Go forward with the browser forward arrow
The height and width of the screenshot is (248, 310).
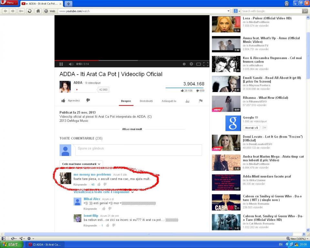[x=13, y=11]
